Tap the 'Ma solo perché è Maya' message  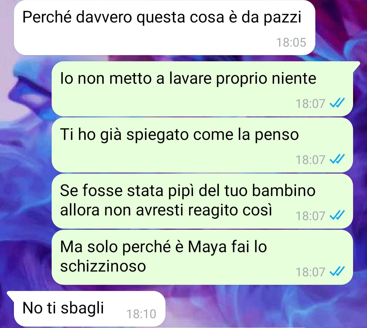tap(202, 257)
